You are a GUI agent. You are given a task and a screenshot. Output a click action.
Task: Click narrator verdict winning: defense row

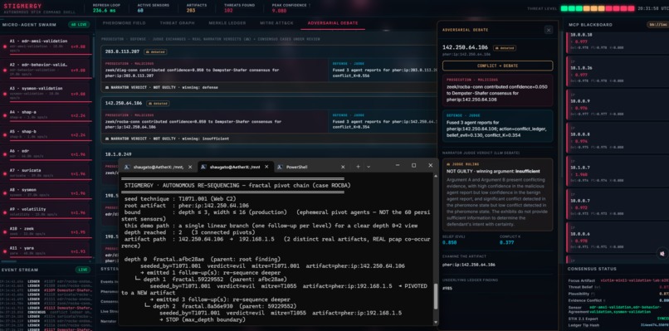pyautogui.click(x=269, y=87)
